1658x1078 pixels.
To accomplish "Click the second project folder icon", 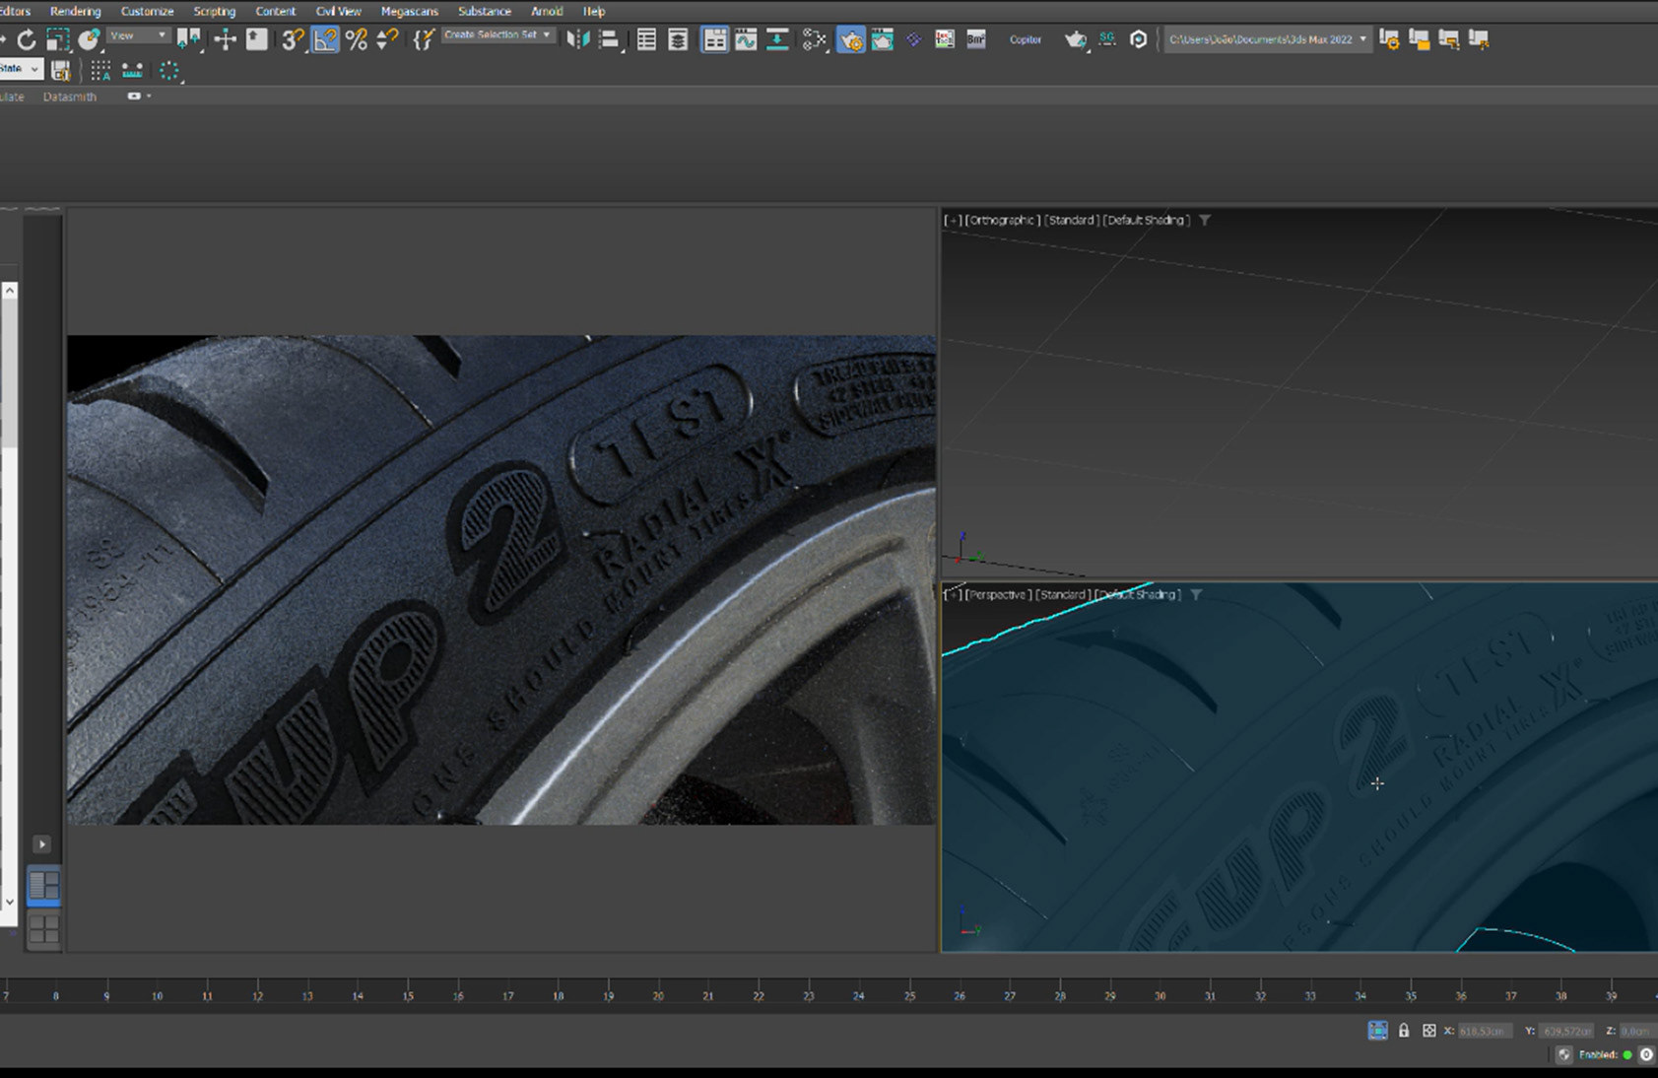I will tap(1419, 39).
